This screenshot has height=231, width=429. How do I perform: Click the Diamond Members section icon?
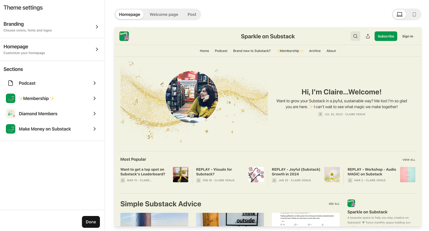tap(11, 114)
